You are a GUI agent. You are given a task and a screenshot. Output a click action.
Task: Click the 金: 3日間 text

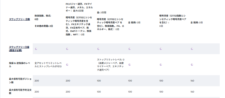101,13
